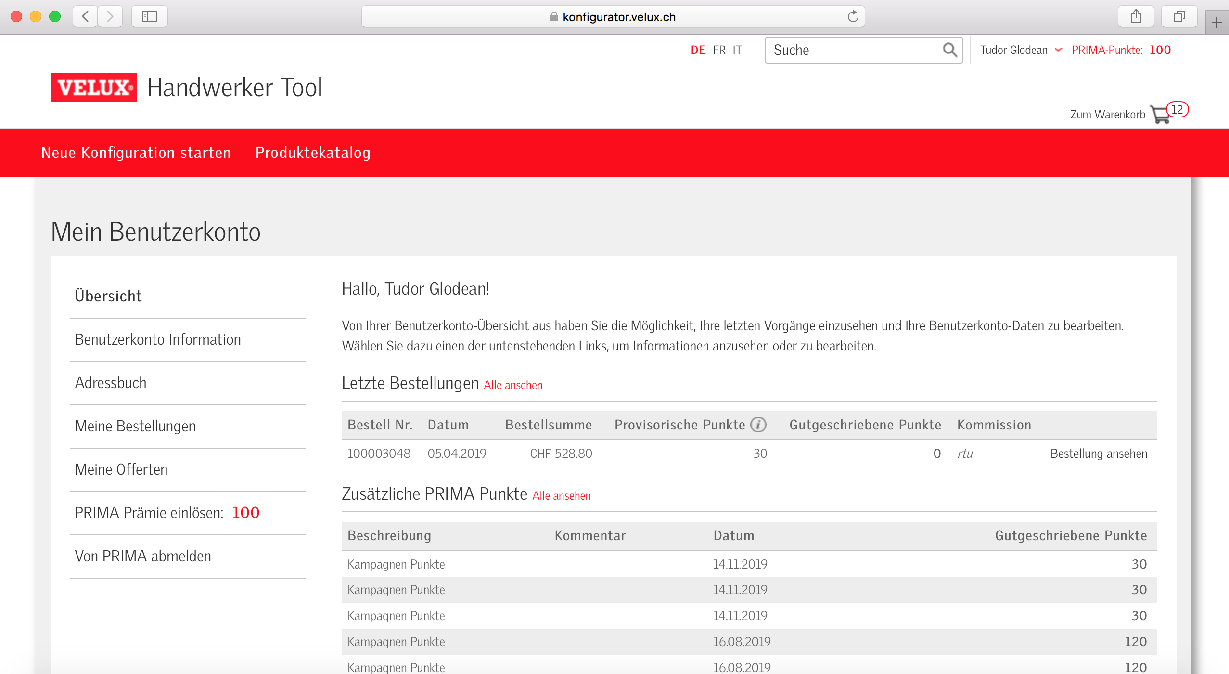This screenshot has width=1229, height=674.
Task: Click Zum Warenkorb link
Action: click(x=1108, y=115)
